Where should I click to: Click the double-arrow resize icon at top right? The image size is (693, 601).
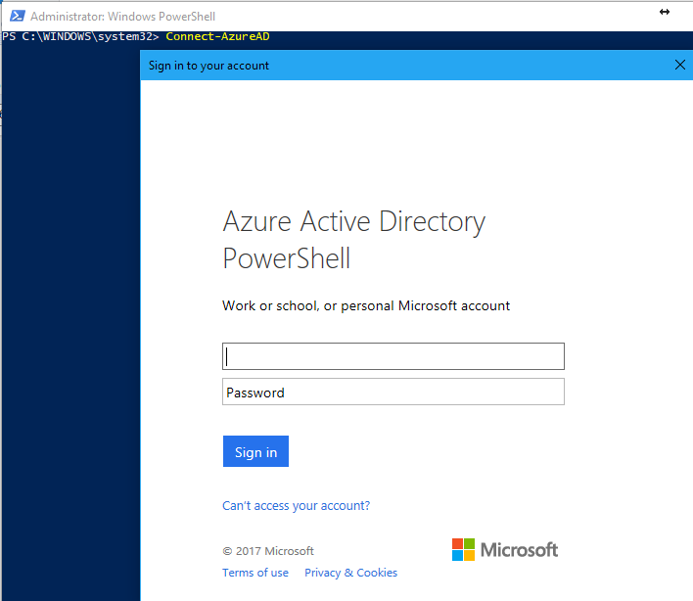point(665,12)
